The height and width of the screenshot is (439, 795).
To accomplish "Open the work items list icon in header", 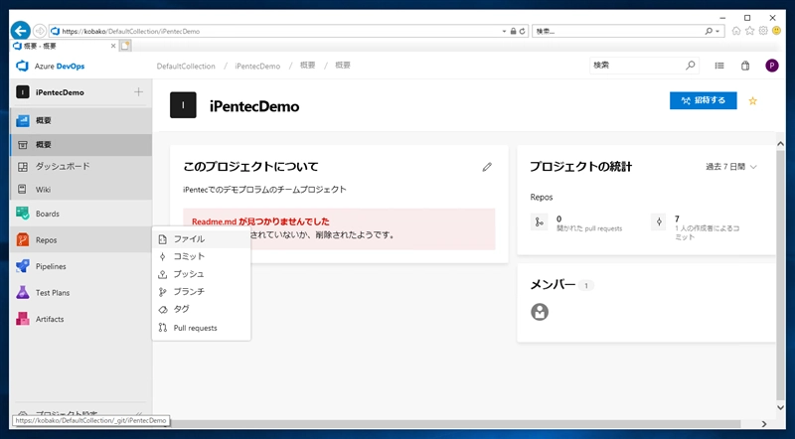I will [x=718, y=66].
